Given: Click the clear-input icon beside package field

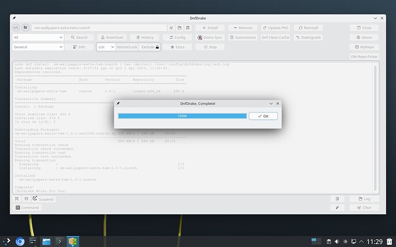Looking at the screenshot, I should tap(171, 28).
